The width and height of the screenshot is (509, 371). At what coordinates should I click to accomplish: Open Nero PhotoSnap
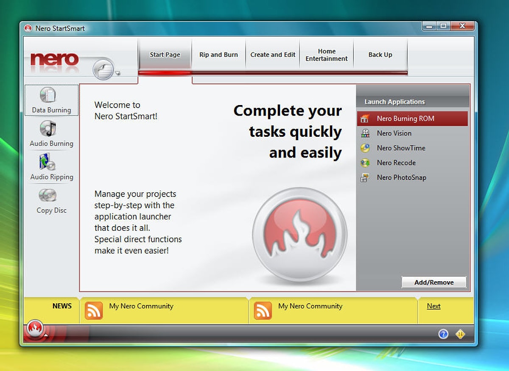pyautogui.click(x=401, y=177)
